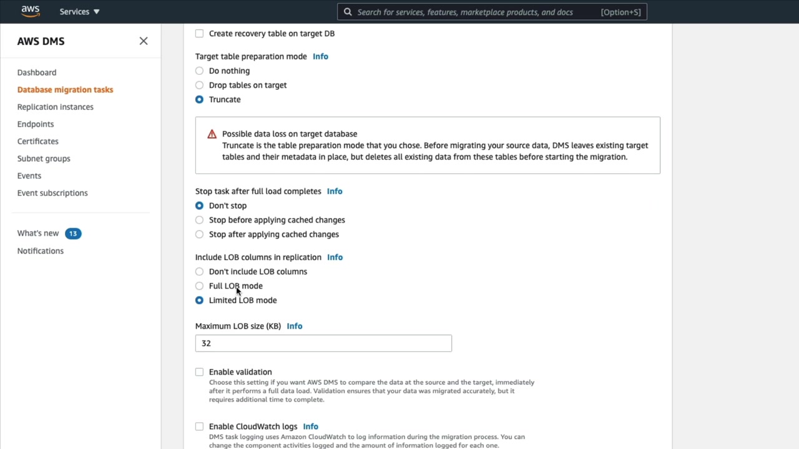Image resolution: width=799 pixels, height=449 pixels.
Task: Enable CloudWatch logs checkbox
Action: pos(199,427)
